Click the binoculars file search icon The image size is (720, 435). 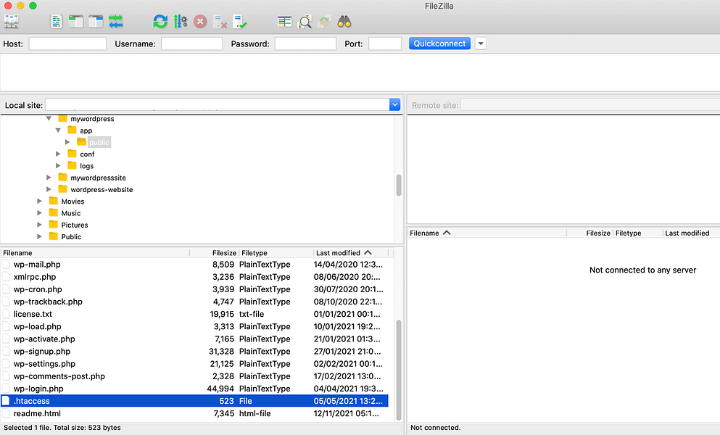tap(344, 22)
